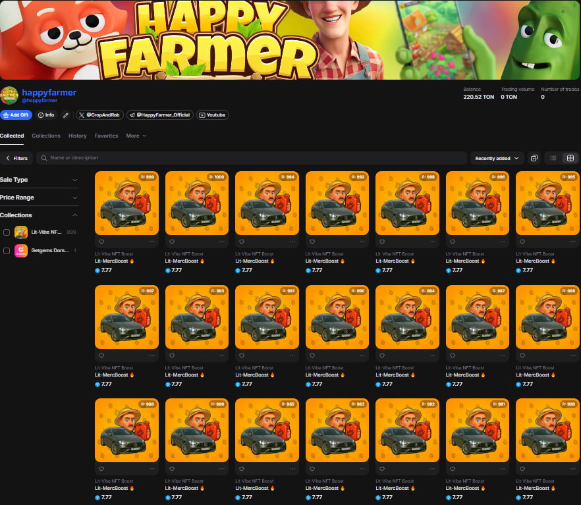Click Lit Vibe NFT Boost label on R:995 card
The width and height of the screenshot is (581, 505).
(x=535, y=254)
